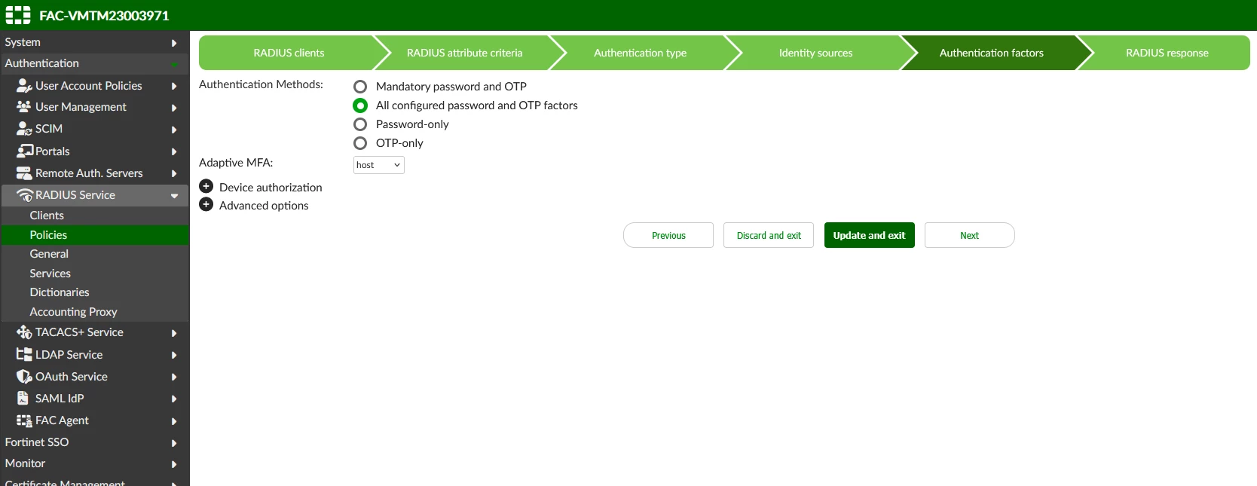Click the plus icon beside Advanced options

(206, 204)
